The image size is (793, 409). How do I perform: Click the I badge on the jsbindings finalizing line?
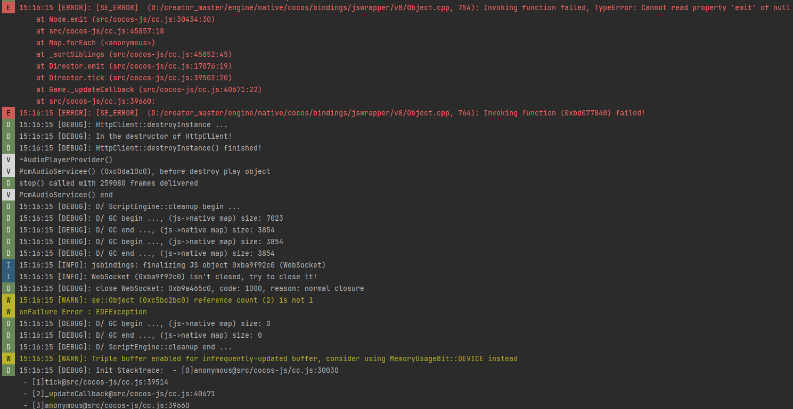point(8,265)
